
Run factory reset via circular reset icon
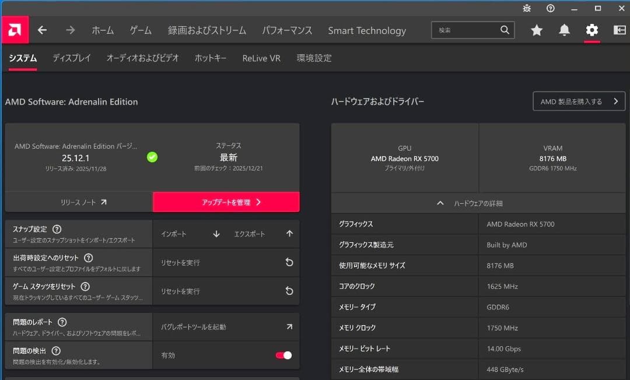289,262
